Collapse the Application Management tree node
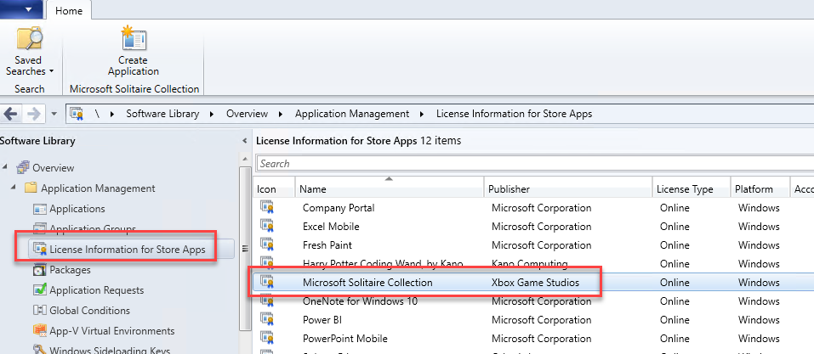Viewport: 814px width, 354px height. (x=14, y=188)
